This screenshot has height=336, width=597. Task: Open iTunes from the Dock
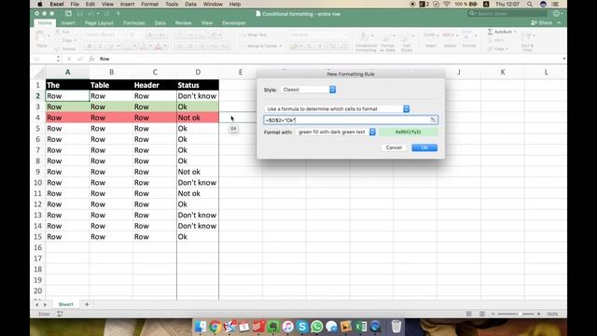pyautogui.click(x=287, y=327)
